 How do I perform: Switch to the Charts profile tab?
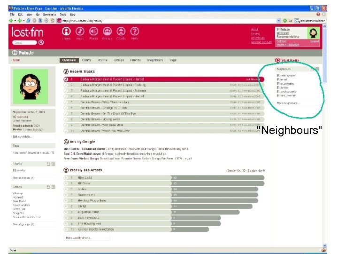[x=86, y=60]
